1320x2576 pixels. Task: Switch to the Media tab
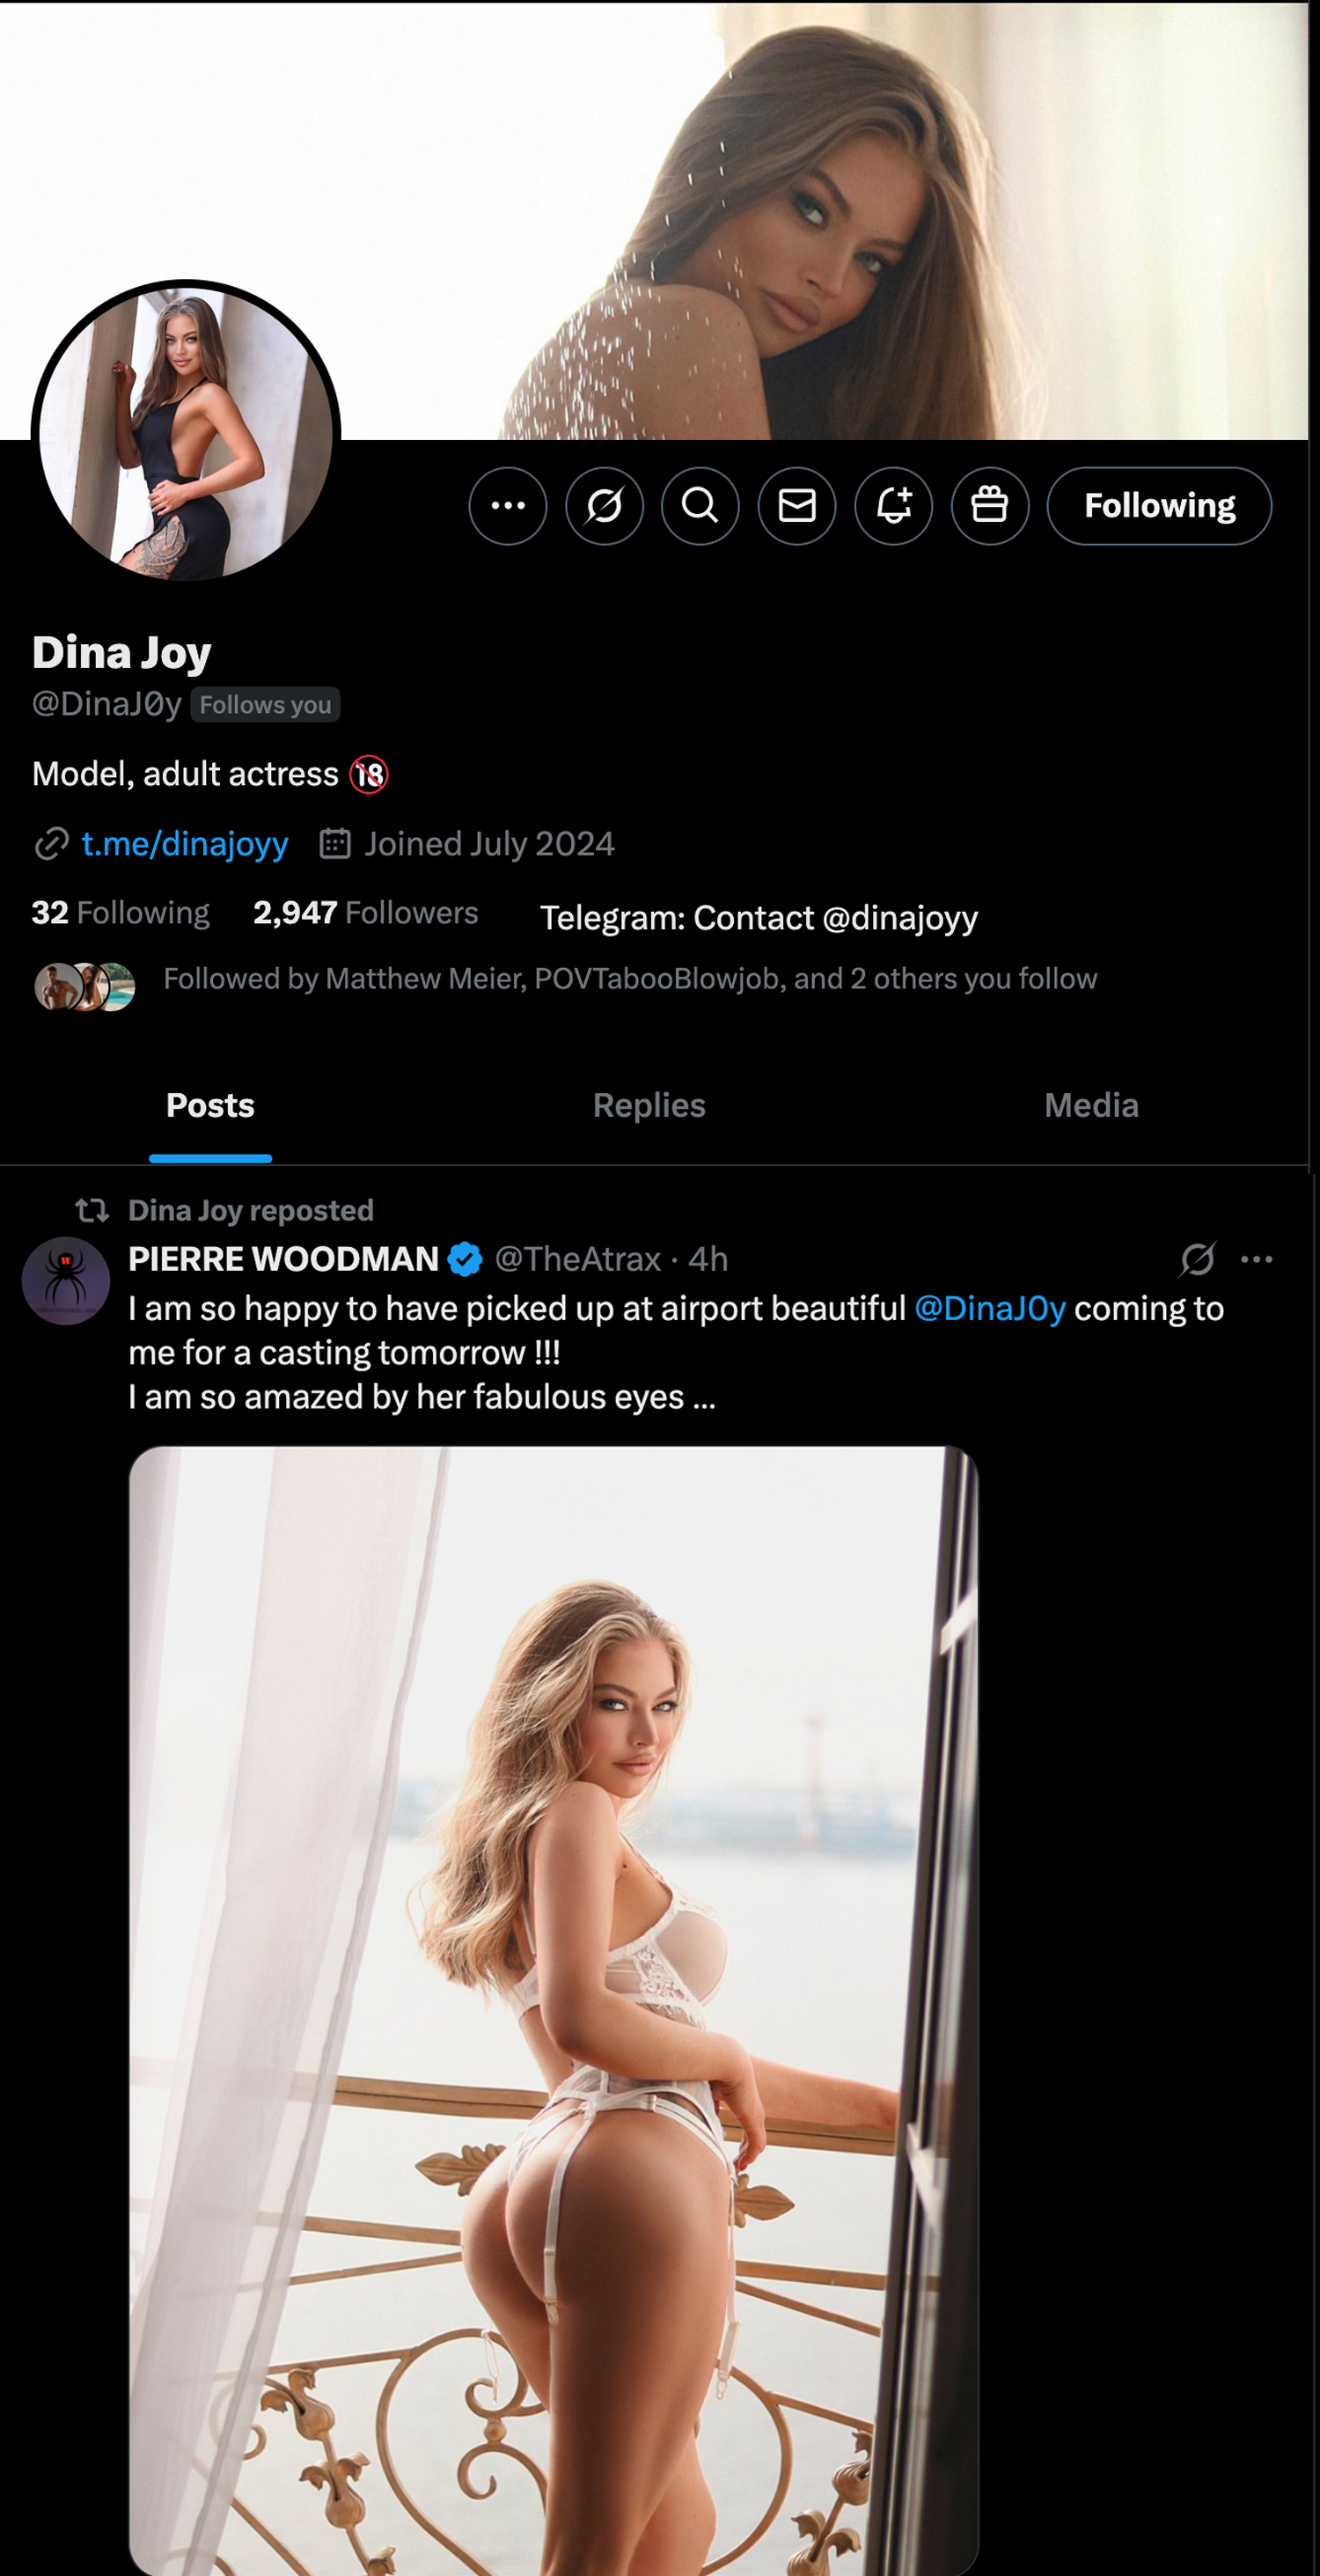(x=1091, y=1105)
